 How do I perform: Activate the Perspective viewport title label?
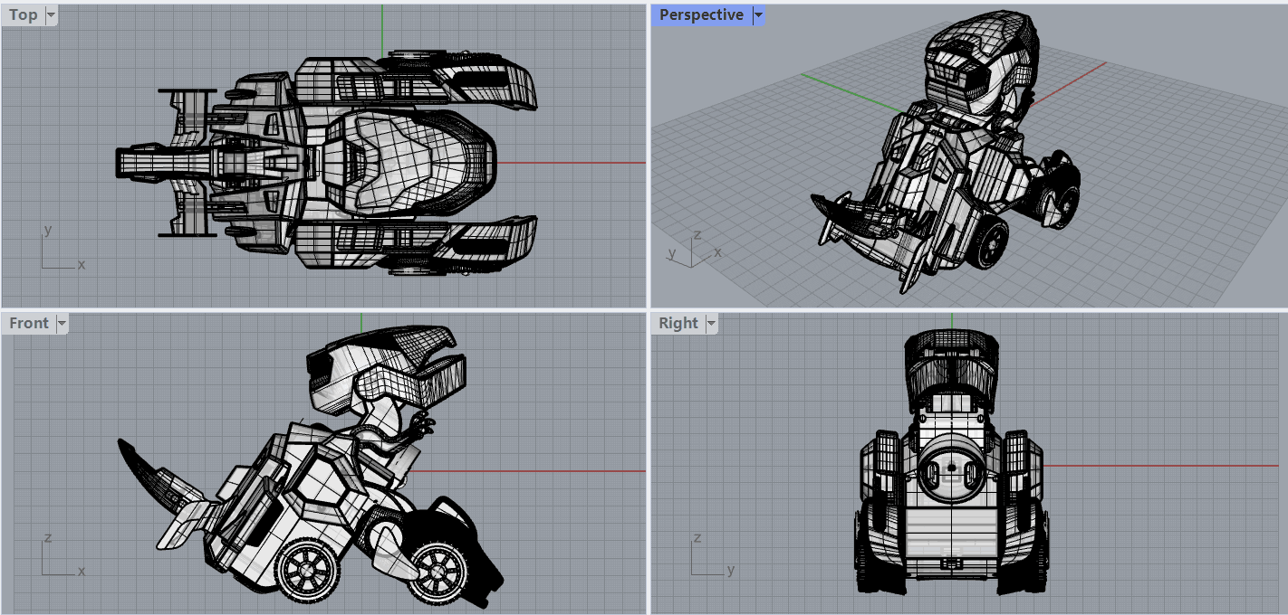[701, 15]
